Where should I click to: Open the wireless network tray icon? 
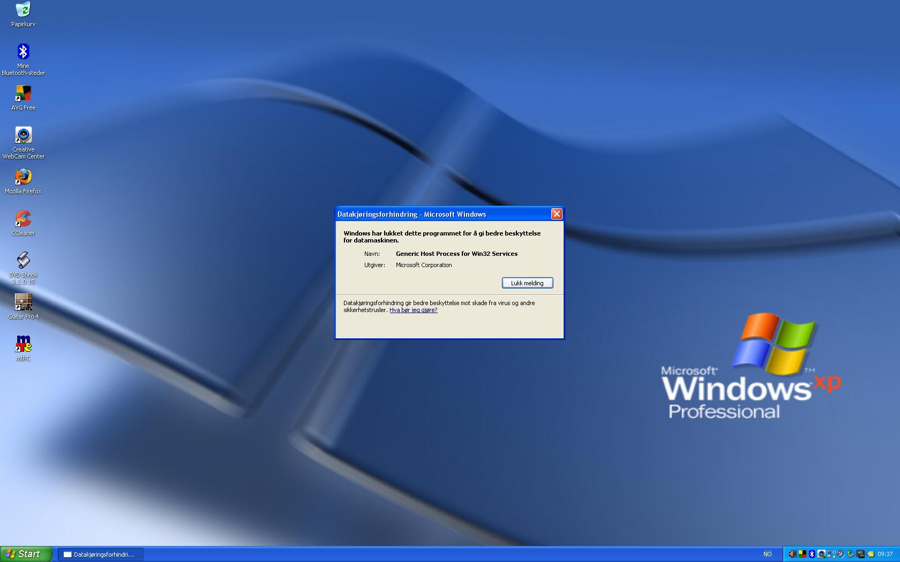[x=831, y=554]
